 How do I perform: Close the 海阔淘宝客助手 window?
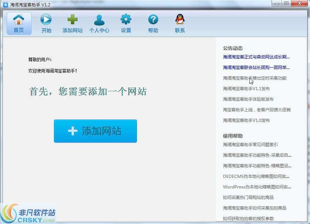pos(299,4)
